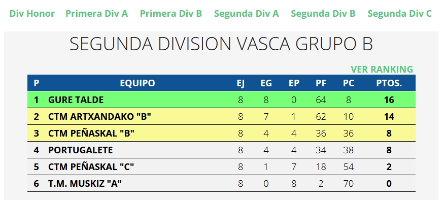Image resolution: width=443 pixels, height=200 pixels.
Task: Click the EQUIPO column header
Action: 138,83
